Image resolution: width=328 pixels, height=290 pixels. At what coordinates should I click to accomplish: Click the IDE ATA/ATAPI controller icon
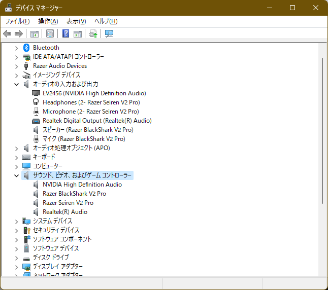coord(26,57)
